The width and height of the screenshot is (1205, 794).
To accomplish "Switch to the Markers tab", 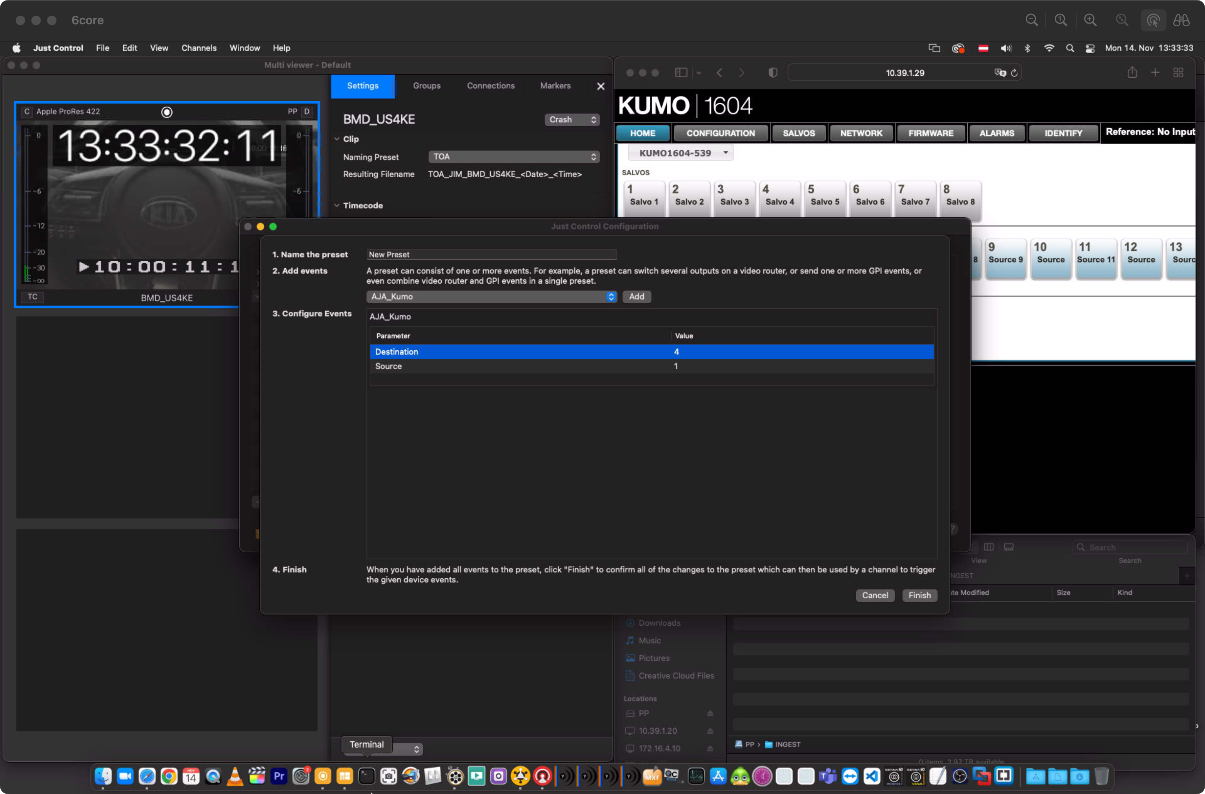I will tap(555, 86).
